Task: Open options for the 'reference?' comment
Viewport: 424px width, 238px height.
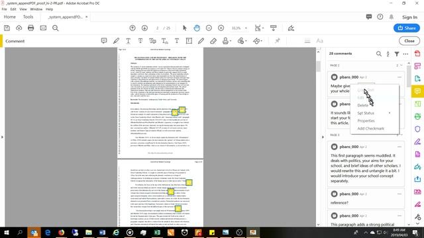Action: point(399,194)
